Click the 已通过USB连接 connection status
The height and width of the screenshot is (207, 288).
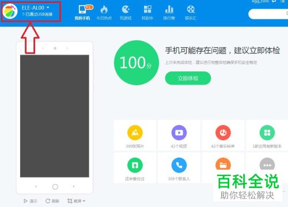(x=37, y=14)
